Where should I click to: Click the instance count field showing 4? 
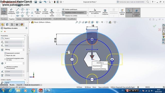[13, 63]
